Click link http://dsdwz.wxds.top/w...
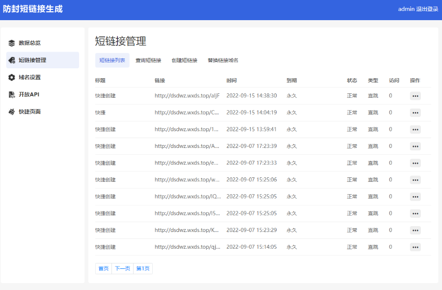Image resolution: width=442 pixels, height=290 pixels. pyautogui.click(x=187, y=180)
